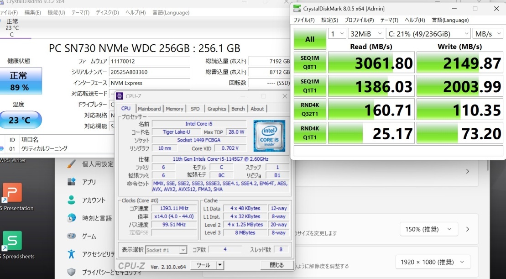Open CrystalDiskMark ファイル(F) menu
506x279 pixels.
tap(304, 20)
